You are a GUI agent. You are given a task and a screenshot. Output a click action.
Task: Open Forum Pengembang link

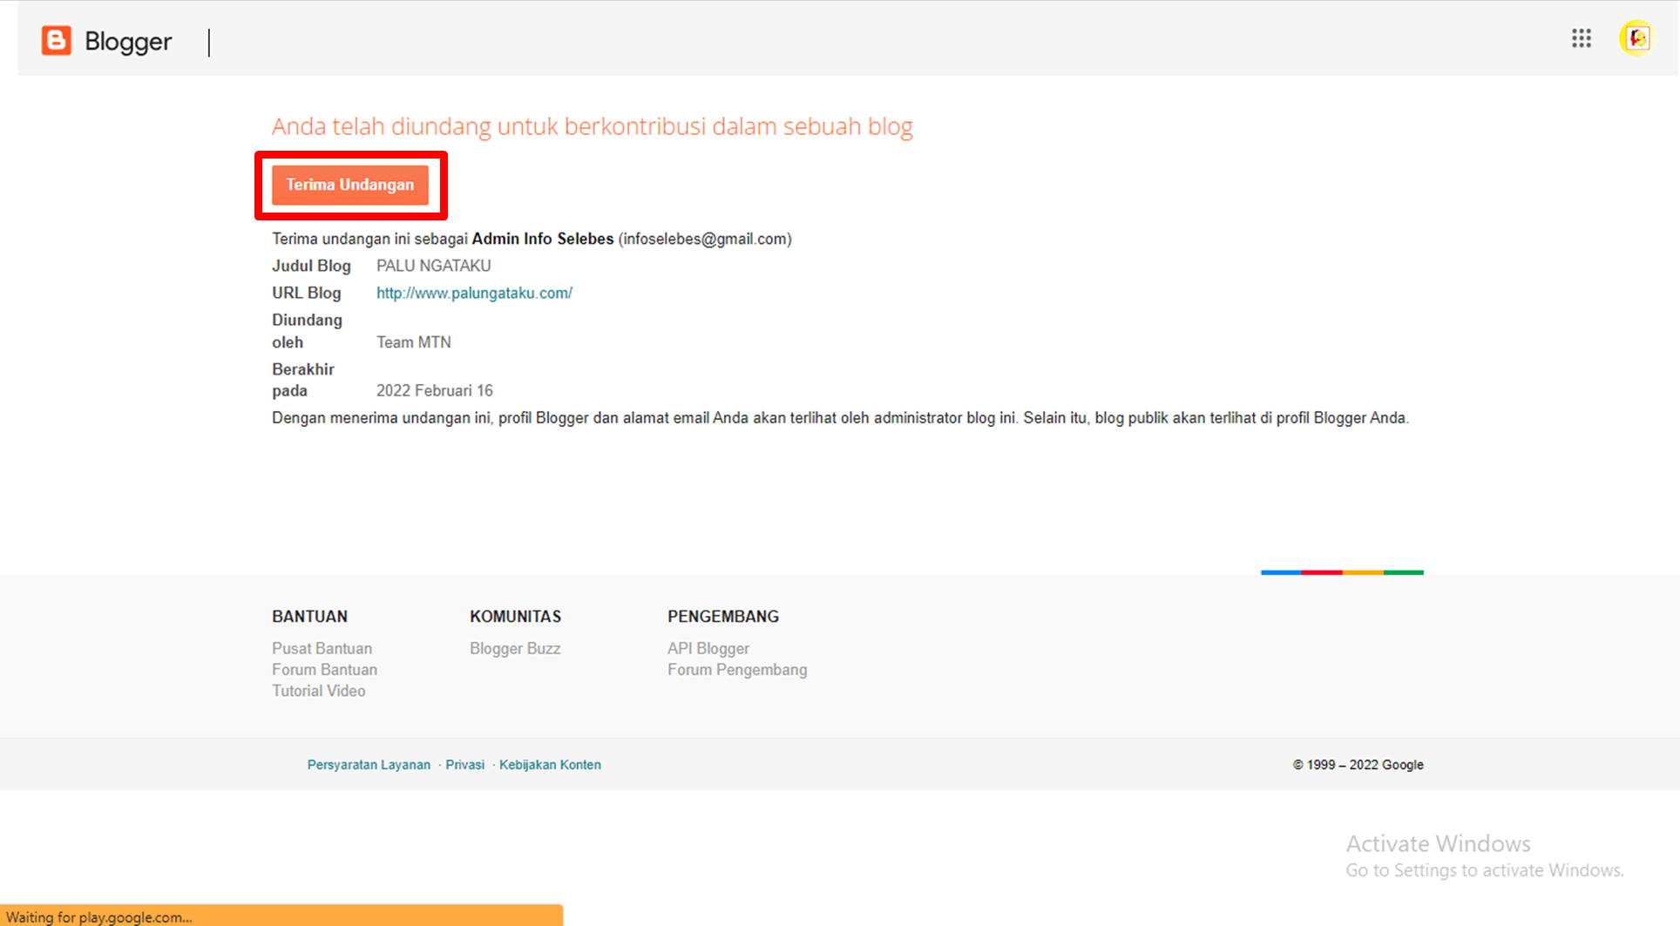click(x=737, y=669)
